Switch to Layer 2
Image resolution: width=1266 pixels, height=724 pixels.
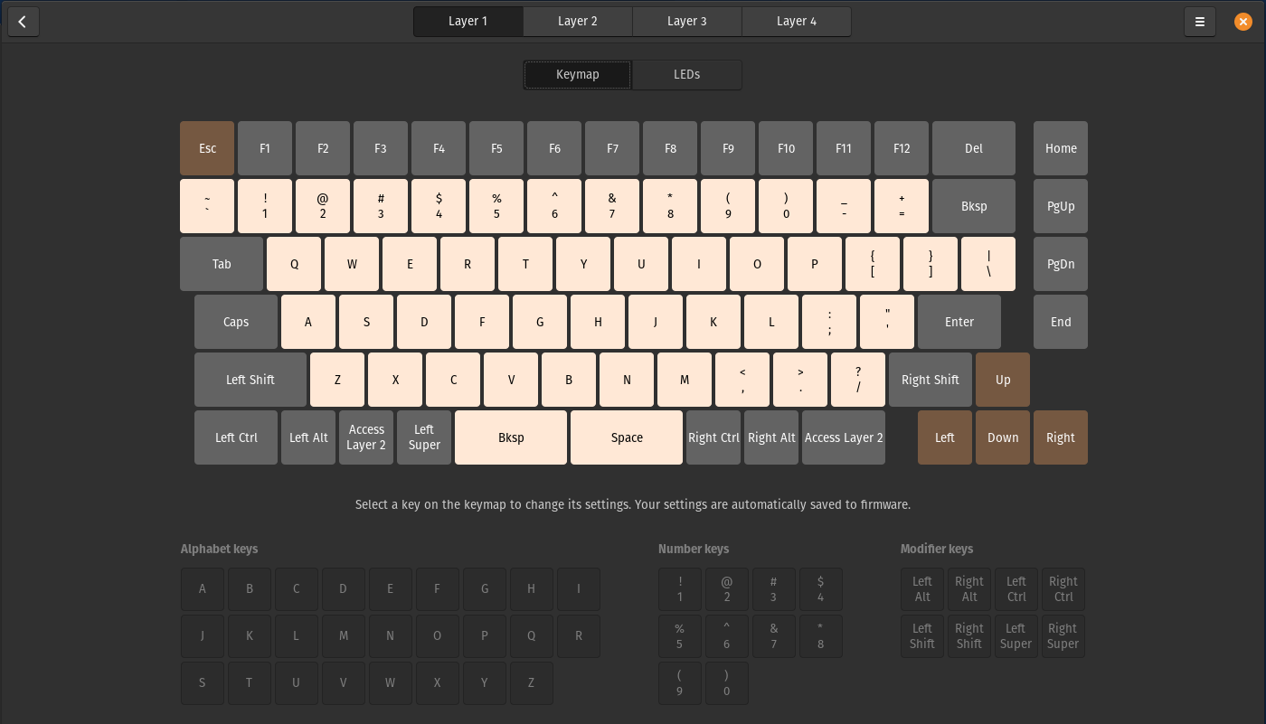tap(577, 21)
